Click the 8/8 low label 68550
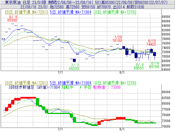The image size is (175, 133). pos(139,68)
